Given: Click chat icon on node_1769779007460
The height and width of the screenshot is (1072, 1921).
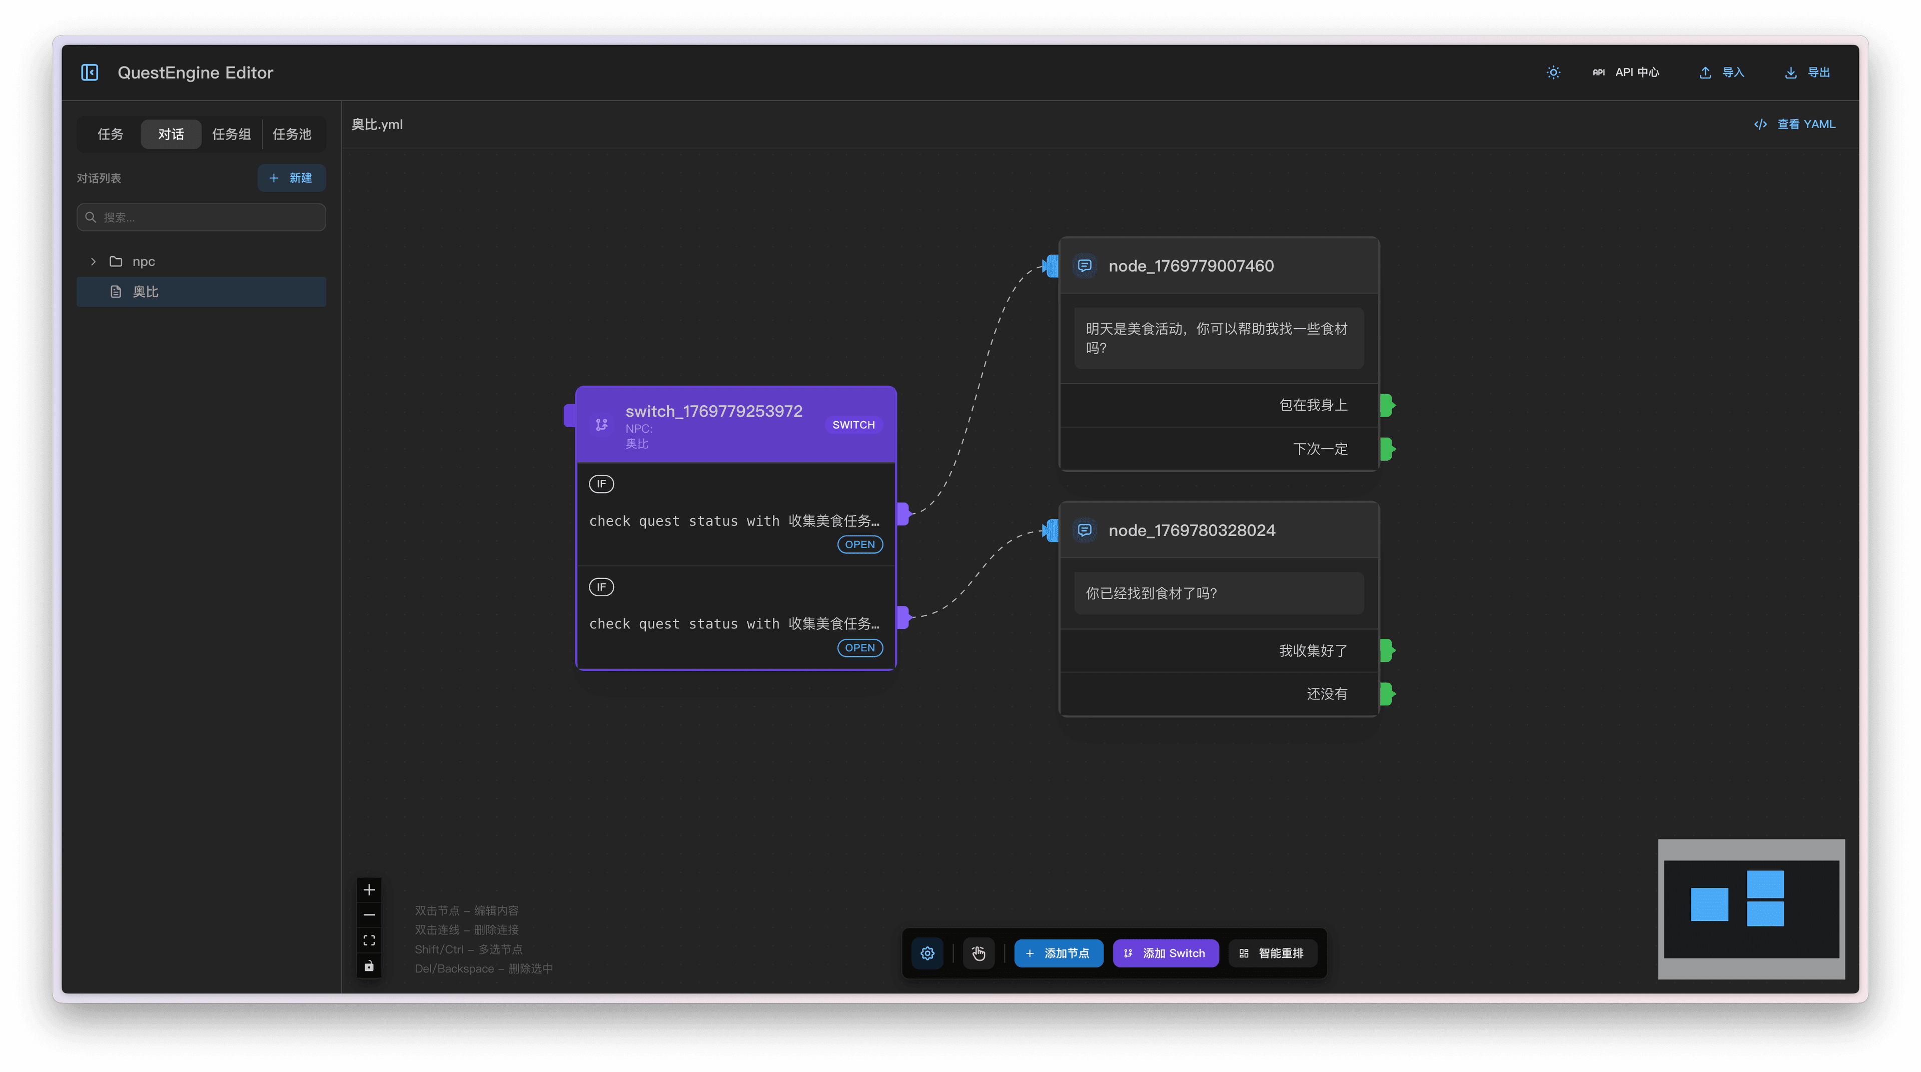Looking at the screenshot, I should [x=1084, y=266].
